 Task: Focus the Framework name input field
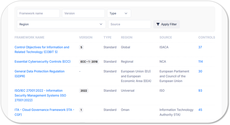pyautogui.click(x=38, y=13)
